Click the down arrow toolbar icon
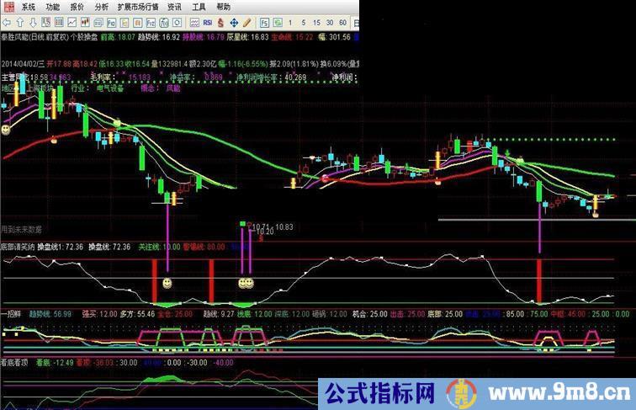This screenshot has height=410, width=636. point(34,22)
